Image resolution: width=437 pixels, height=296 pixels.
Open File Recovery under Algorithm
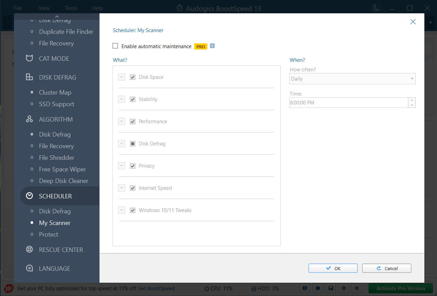[x=56, y=146]
